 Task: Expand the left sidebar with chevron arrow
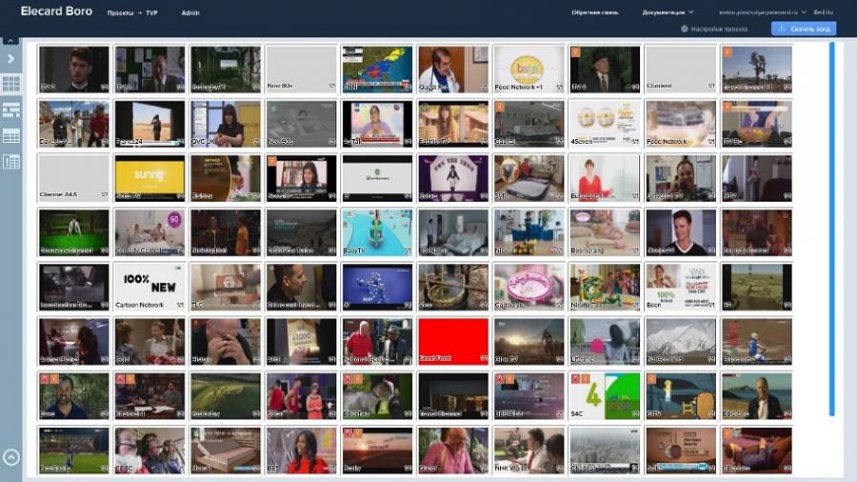click(x=11, y=59)
